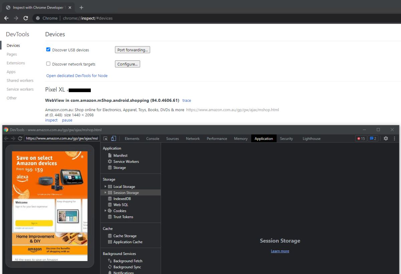Select Shared workers in left menu
Viewport: 401px width, 274px height.
(x=20, y=80)
